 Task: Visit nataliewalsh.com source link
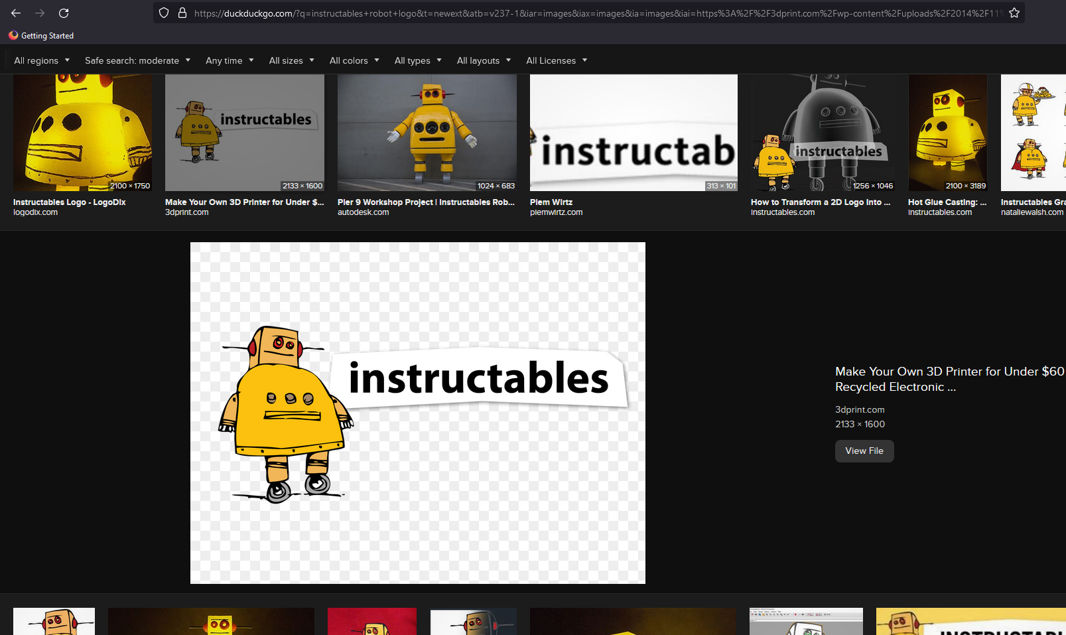(x=1032, y=212)
